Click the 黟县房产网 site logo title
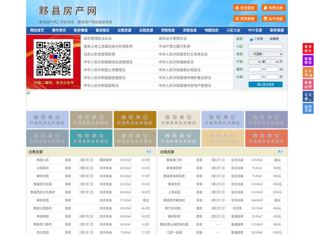This screenshot has width=314, height=235. pyautogui.click(x=68, y=11)
